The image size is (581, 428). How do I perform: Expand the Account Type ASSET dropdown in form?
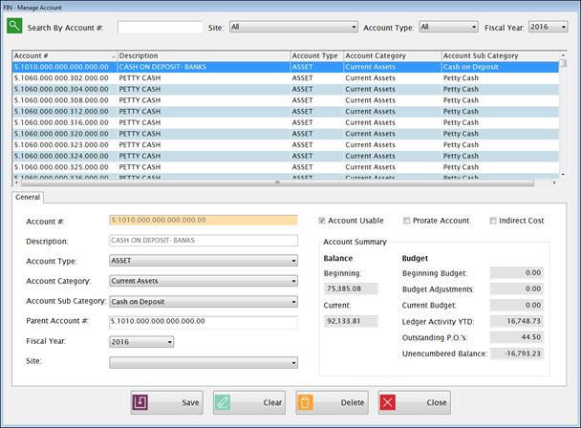pyautogui.click(x=204, y=261)
